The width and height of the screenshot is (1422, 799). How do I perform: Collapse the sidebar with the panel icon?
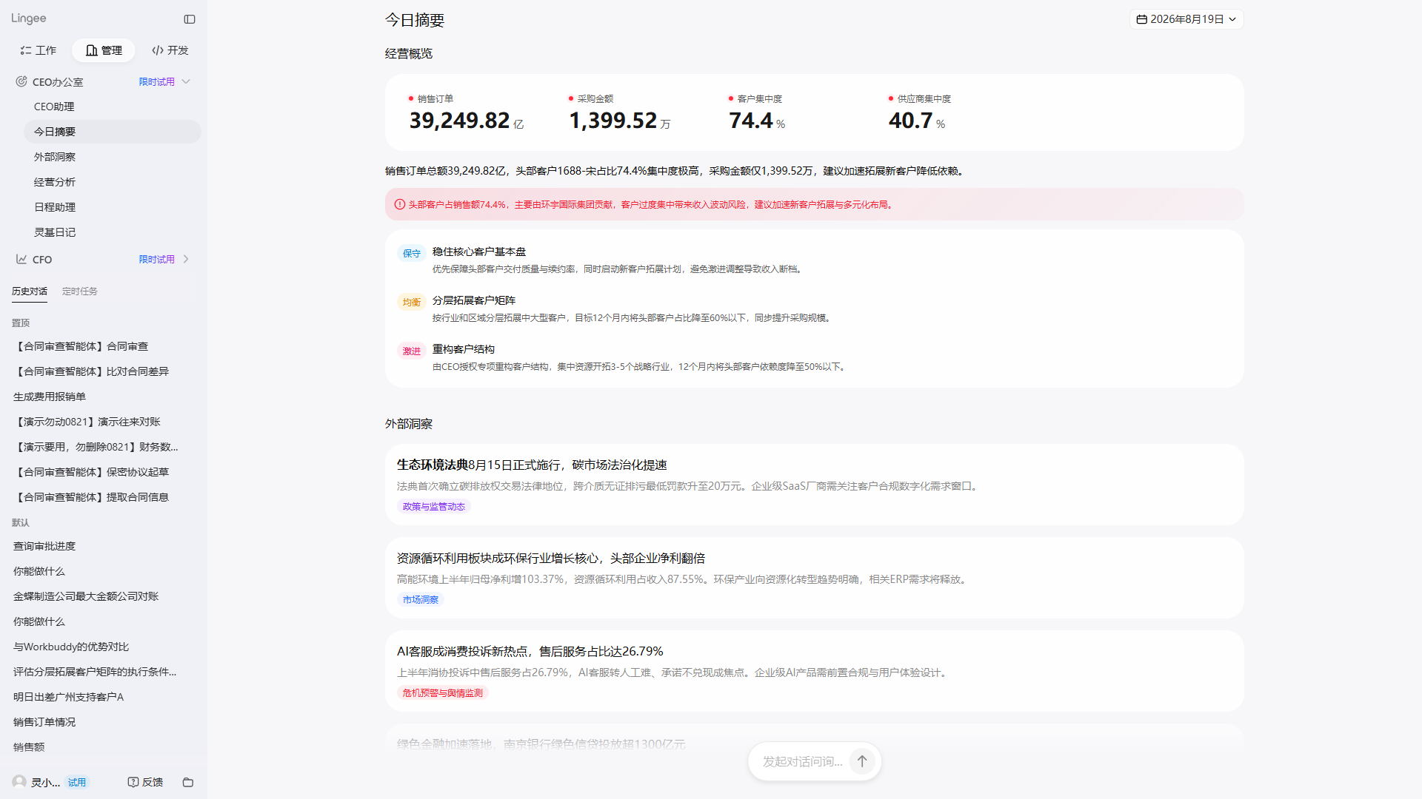pyautogui.click(x=190, y=19)
